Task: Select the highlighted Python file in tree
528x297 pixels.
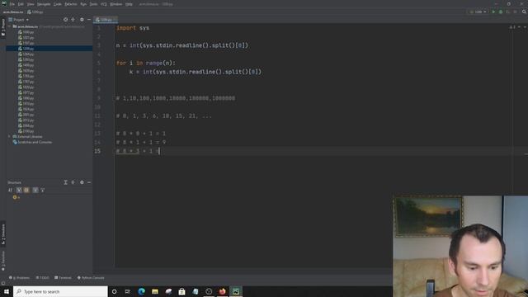Action: coord(49,49)
